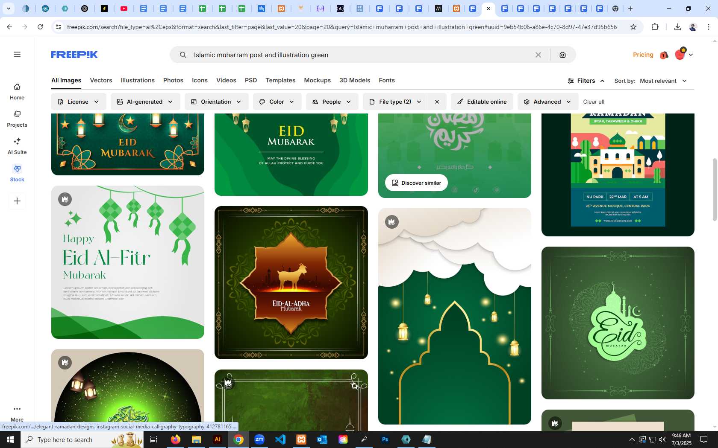Go back in browser
The width and height of the screenshot is (718, 448).
[9, 27]
